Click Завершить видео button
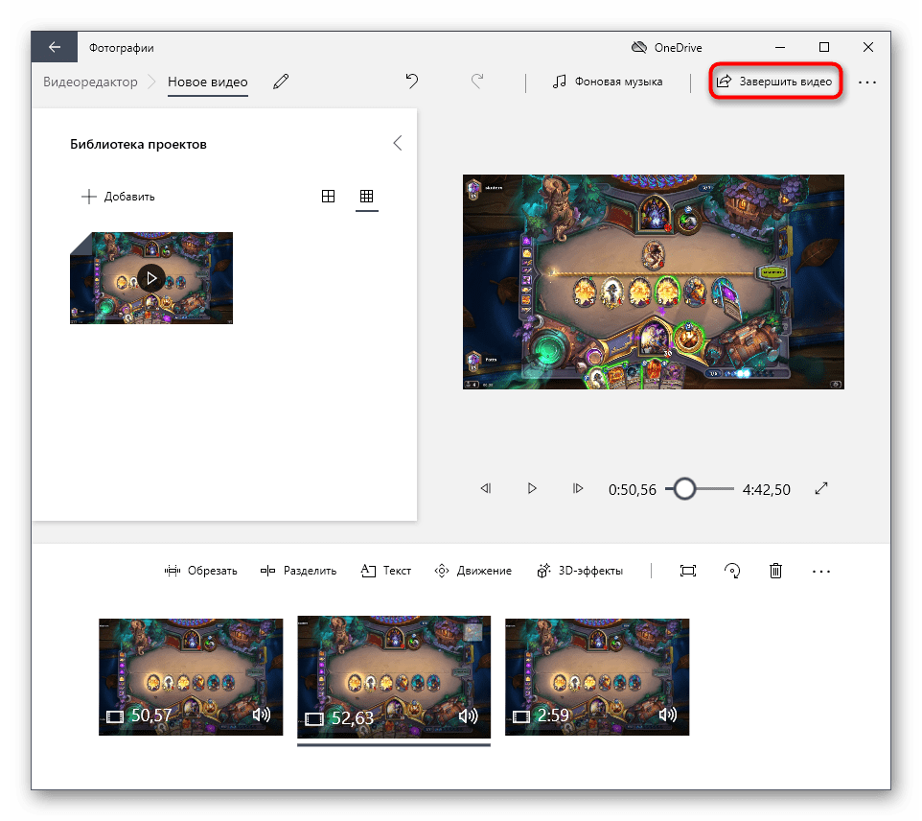The image size is (922, 821). [775, 82]
